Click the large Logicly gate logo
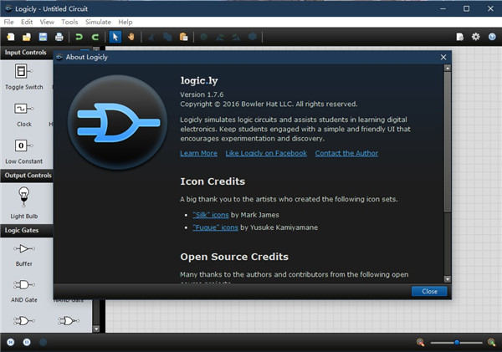Screen dimensions: 502x352 pos(117,123)
